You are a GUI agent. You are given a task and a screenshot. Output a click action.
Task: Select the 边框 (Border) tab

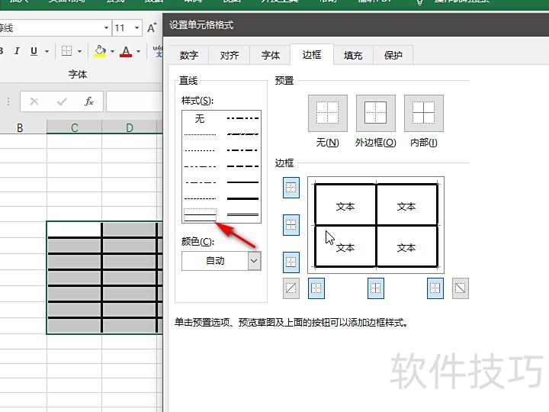[x=312, y=54]
